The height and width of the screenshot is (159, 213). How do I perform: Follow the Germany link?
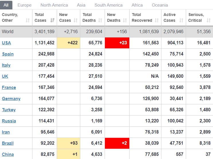[x=11, y=99]
